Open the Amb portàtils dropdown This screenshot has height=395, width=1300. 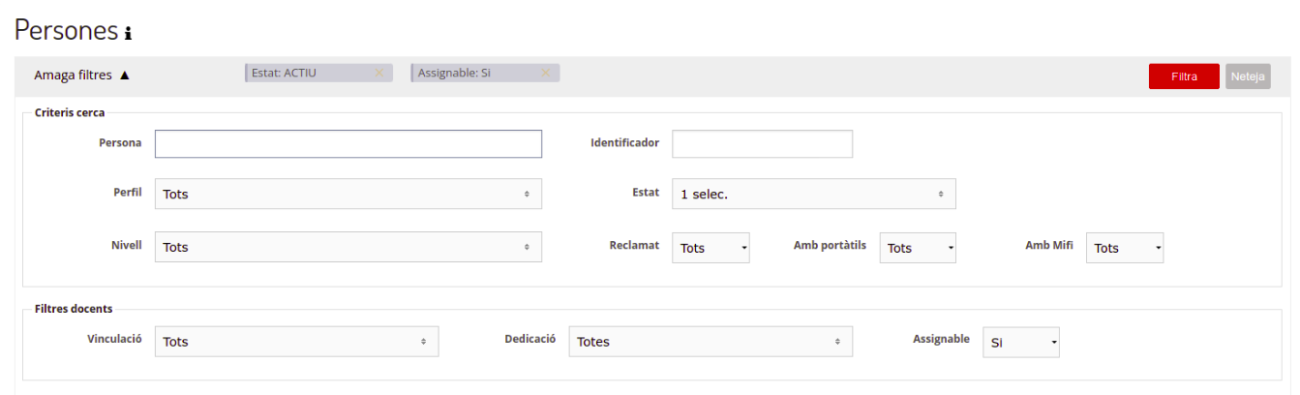[918, 248]
